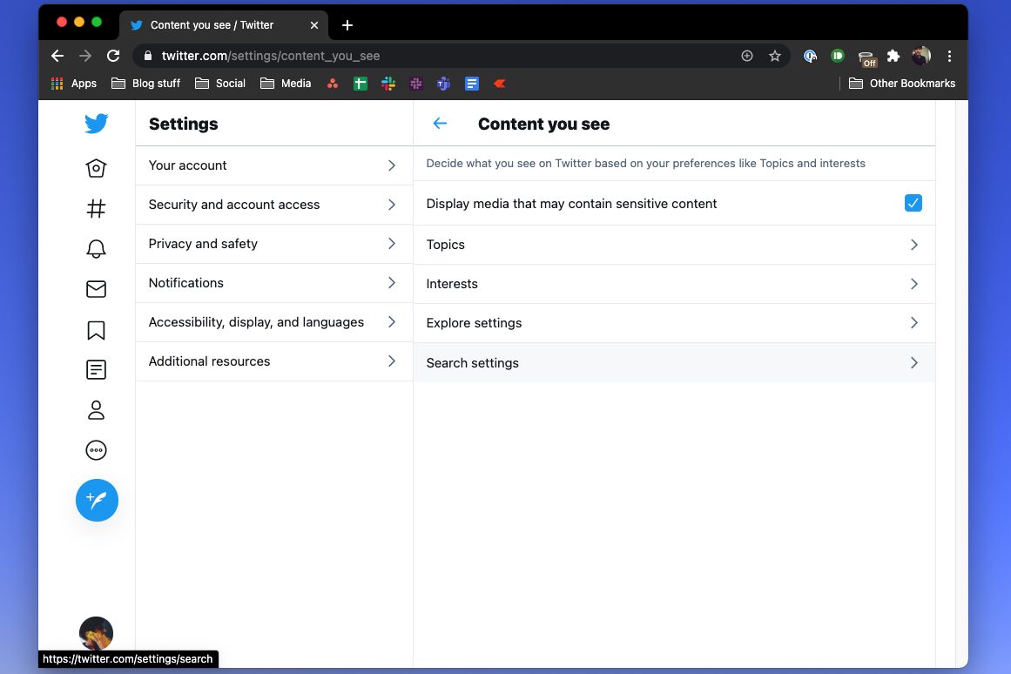This screenshot has width=1011, height=674.
Task: Expand Additional resources chevron
Action: click(391, 361)
